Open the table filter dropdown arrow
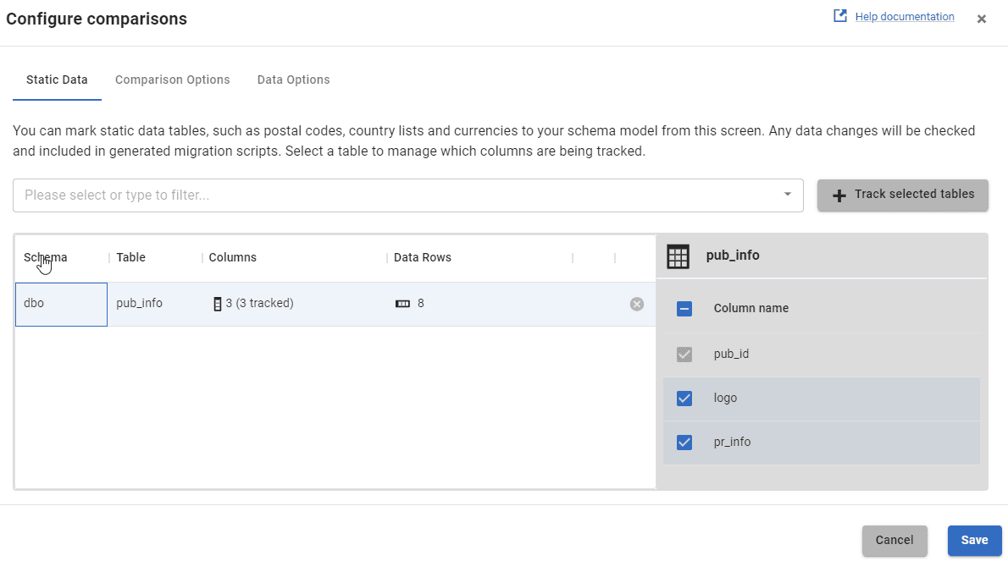Image resolution: width=1008 pixels, height=561 pixels. 787,195
